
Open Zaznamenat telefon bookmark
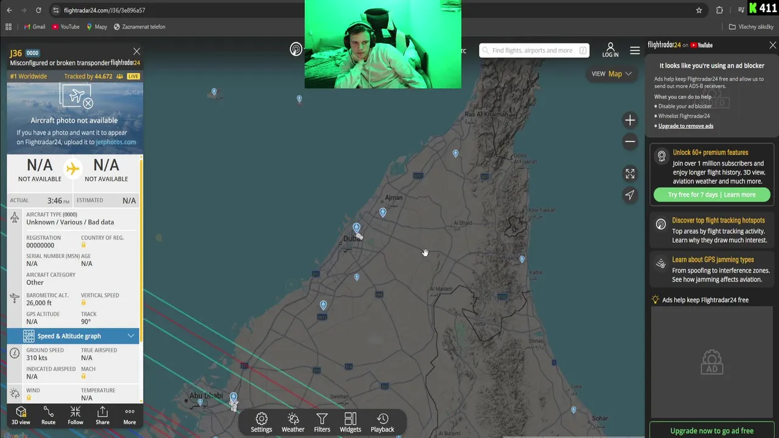139,27
